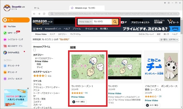Screen dimensions: 183x109
Task: Open the ホーム sidebar item
Action: pyautogui.click(x=16, y=20)
